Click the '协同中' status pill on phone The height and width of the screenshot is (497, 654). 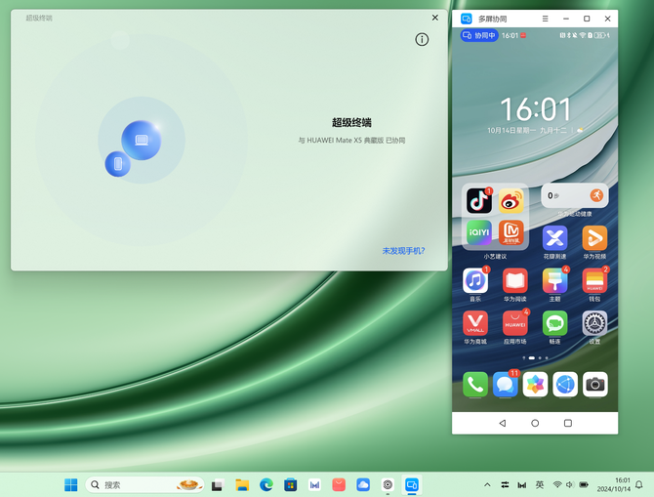pos(479,35)
